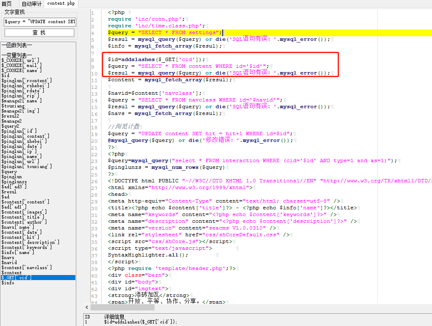Click the 一函数列表一 header
The height and width of the screenshot is (326, 432).
17,45
